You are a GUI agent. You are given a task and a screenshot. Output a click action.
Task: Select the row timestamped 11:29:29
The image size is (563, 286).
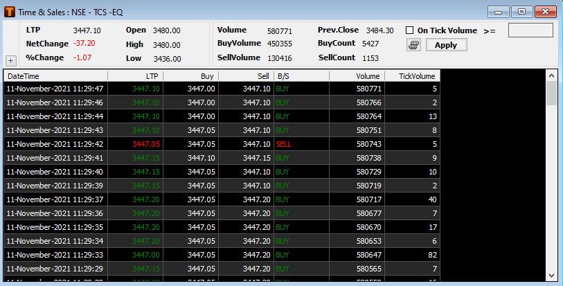pos(222,269)
